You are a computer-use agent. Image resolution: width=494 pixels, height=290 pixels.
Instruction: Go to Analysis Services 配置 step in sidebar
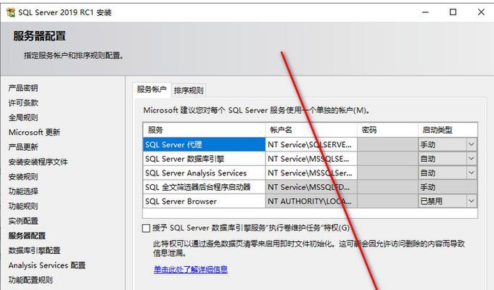tap(47, 265)
